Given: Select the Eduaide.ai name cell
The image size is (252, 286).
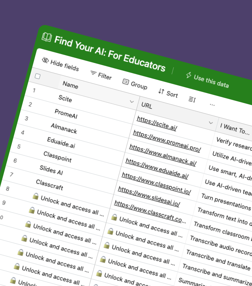Looking at the screenshot, I should (x=61, y=143).
